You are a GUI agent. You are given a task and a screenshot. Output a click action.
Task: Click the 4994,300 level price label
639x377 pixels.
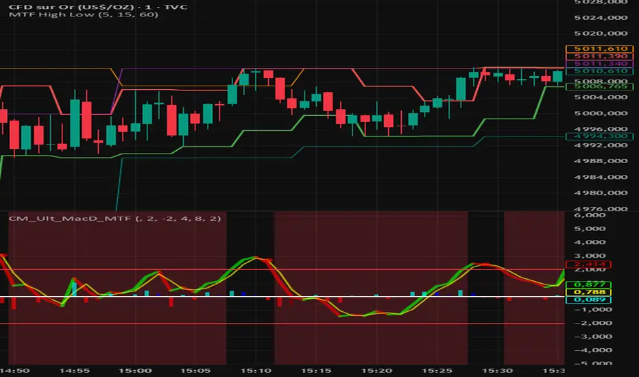pos(599,136)
